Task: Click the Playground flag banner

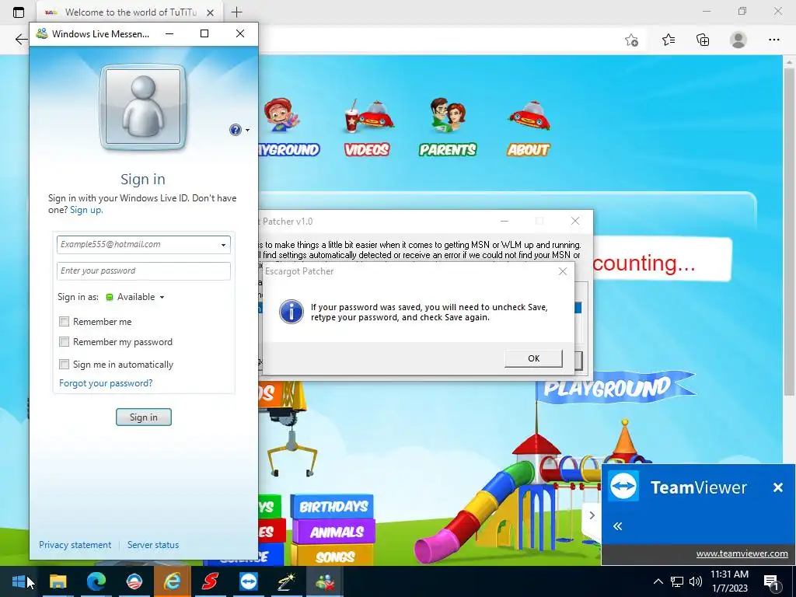Action: click(614, 389)
